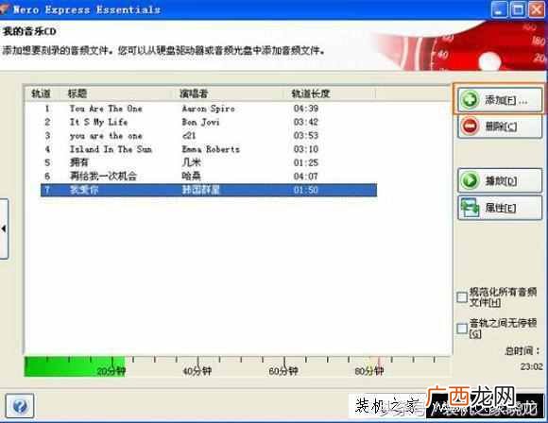548x423 pixels.
Task: Click the track length 04:39
Action: tap(306, 109)
